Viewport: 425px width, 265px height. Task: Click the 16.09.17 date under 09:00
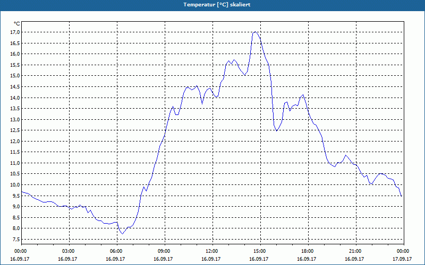tap(163, 259)
